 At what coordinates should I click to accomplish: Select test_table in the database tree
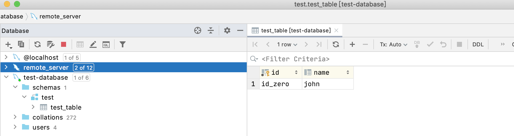(x=66, y=107)
